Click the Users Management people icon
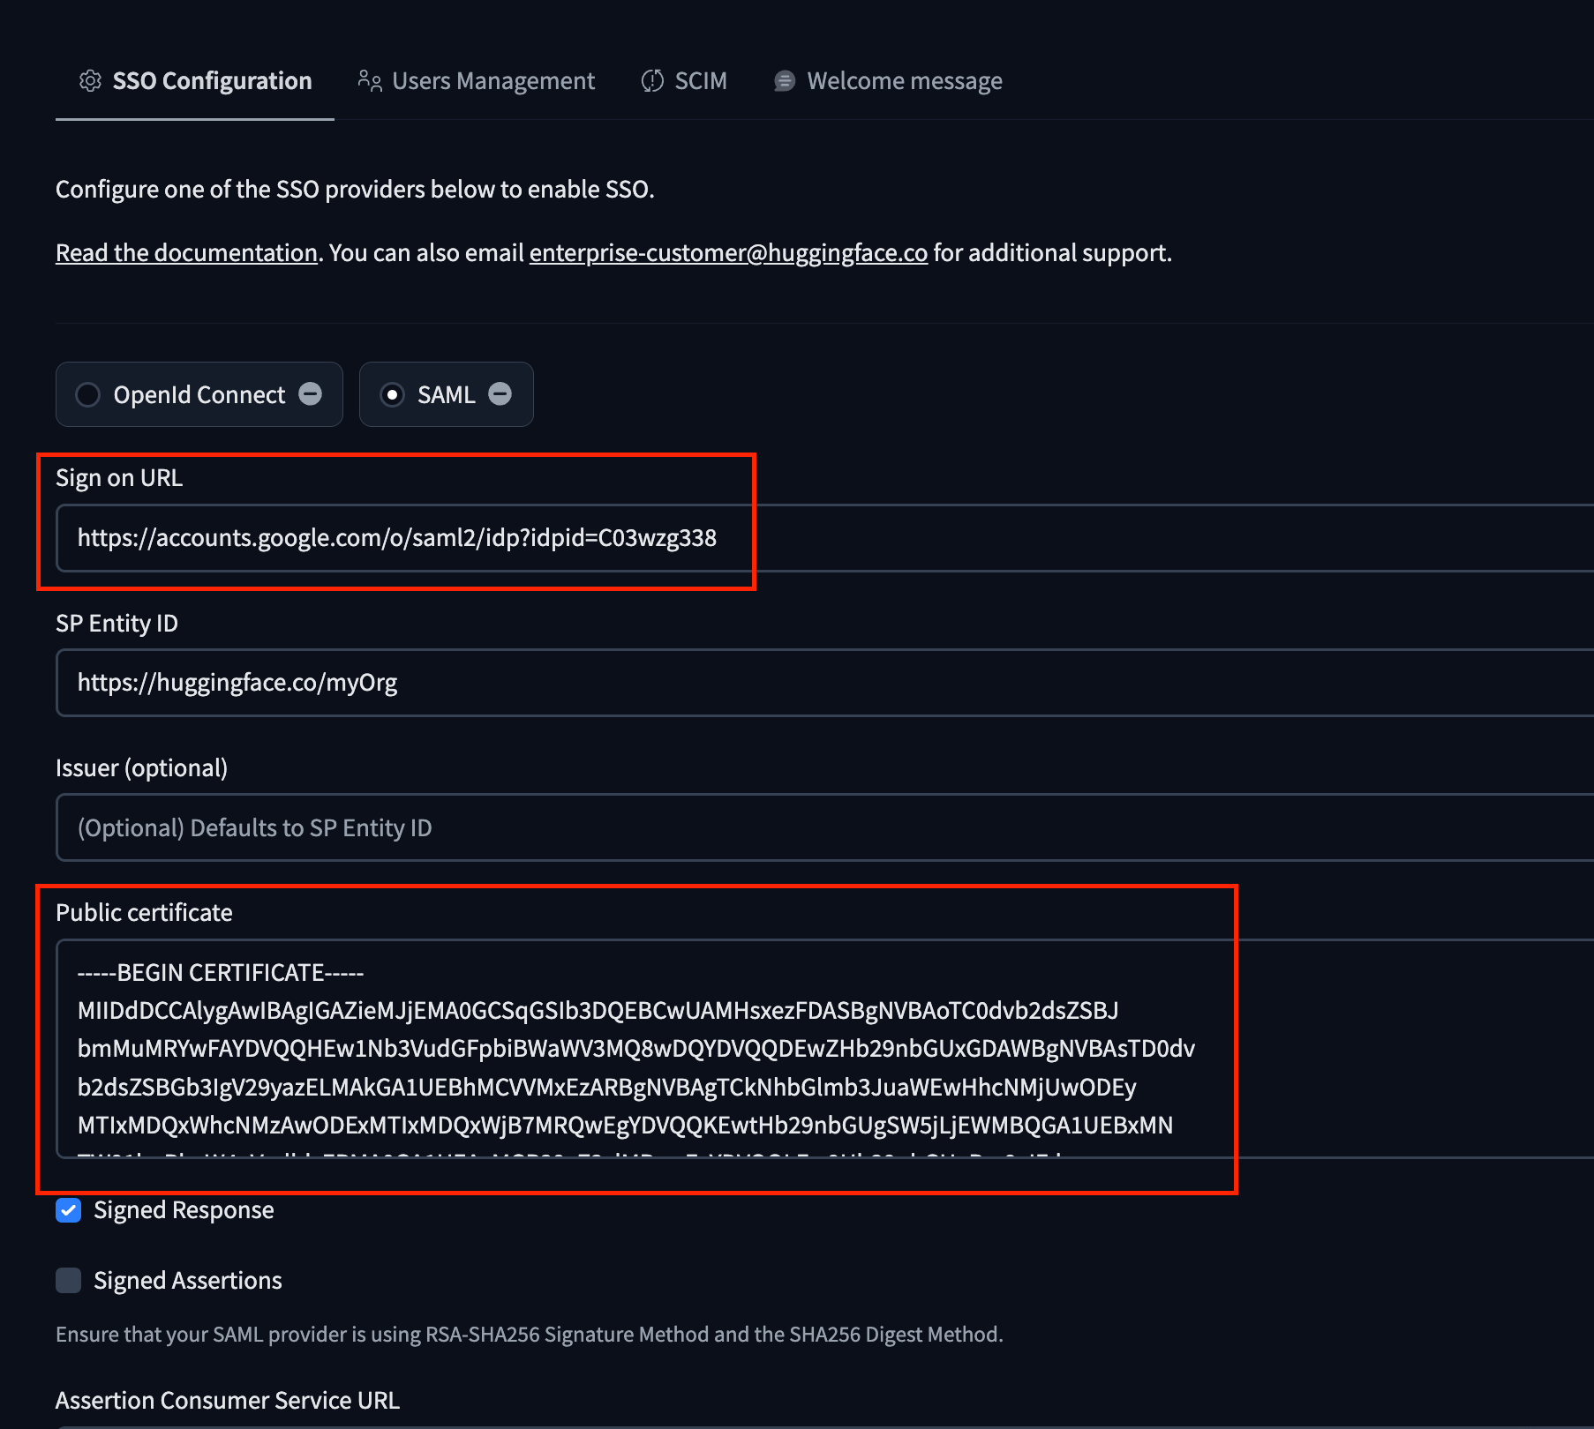 click(370, 81)
